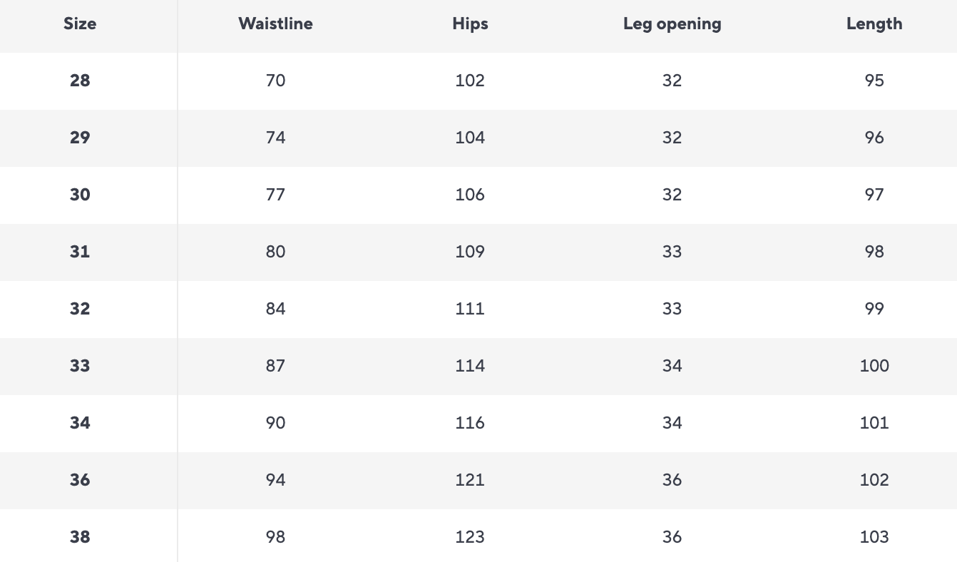Click the hips value 123
The height and width of the screenshot is (562, 957).
click(470, 537)
